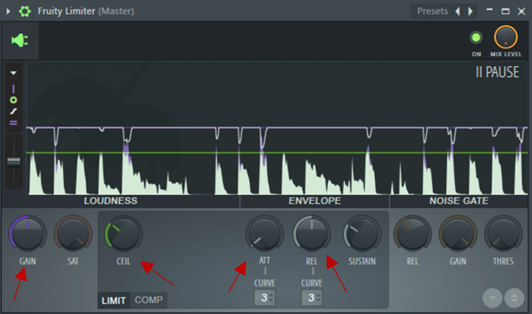
Task: Switch to the COMP tab
Action: tap(148, 301)
